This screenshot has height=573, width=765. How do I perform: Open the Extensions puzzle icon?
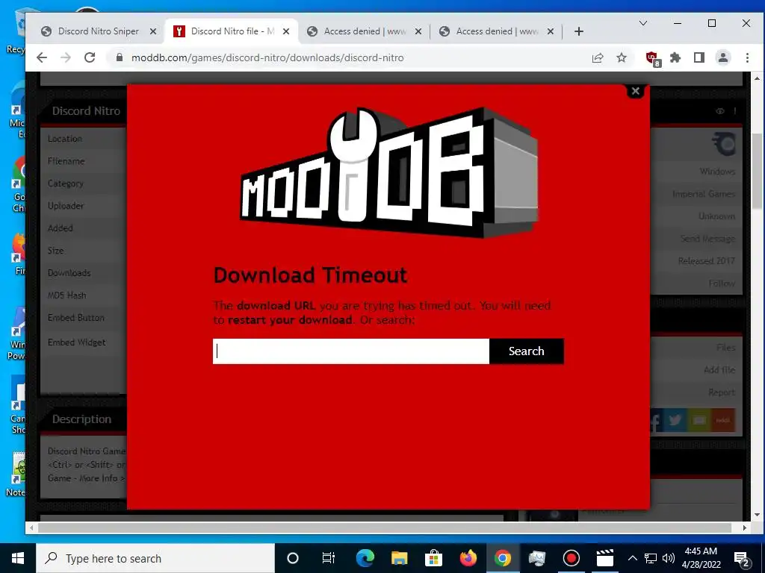pyautogui.click(x=675, y=58)
